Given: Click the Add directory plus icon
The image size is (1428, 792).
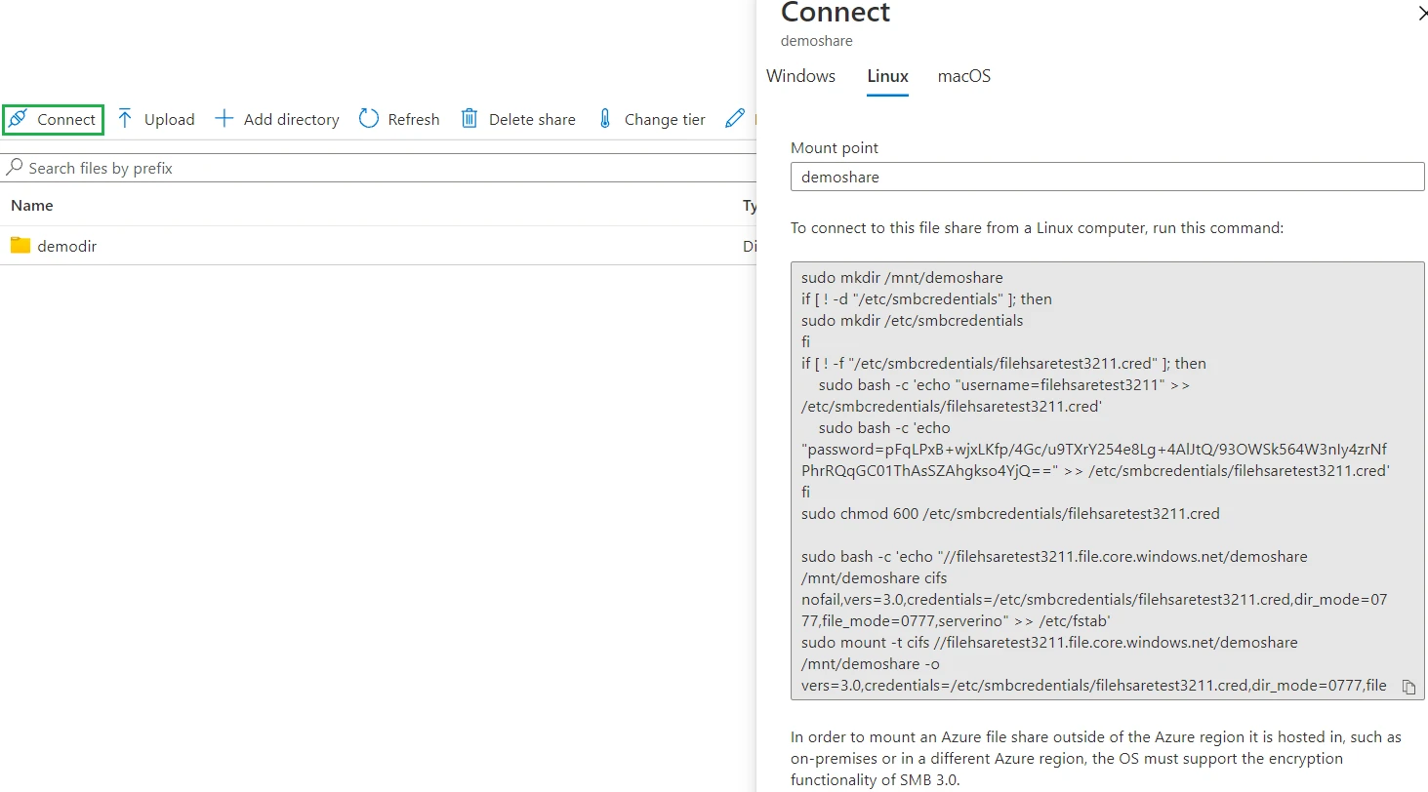Looking at the screenshot, I should pyautogui.click(x=224, y=118).
